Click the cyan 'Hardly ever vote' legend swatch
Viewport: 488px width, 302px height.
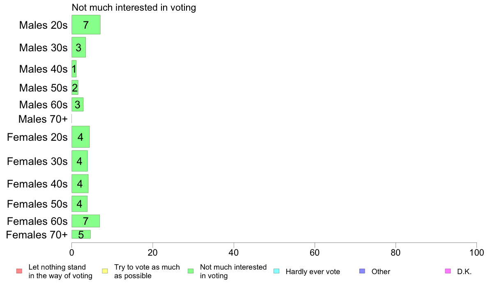pos(276,271)
